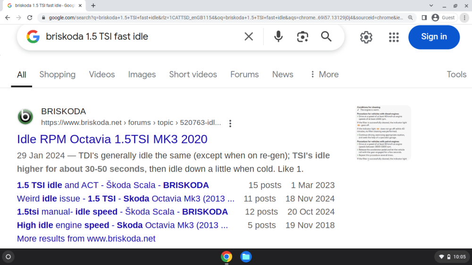
Task: Open the ChromeOS launcher circle
Action: [x=8, y=257]
